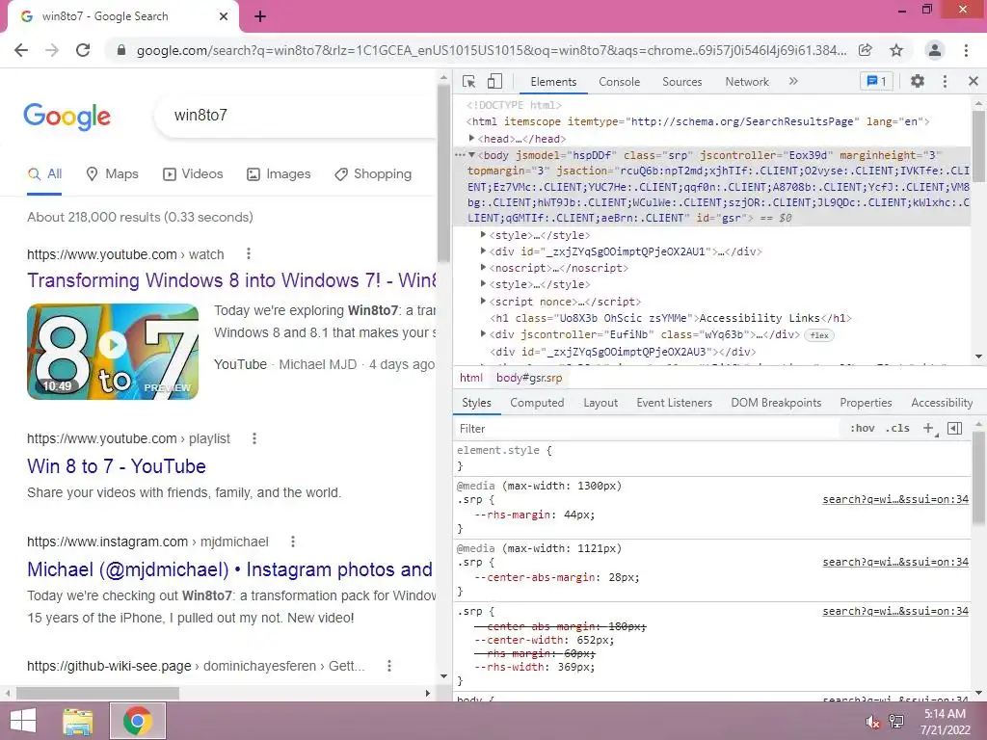Open the Computed styles tab
Image resolution: width=987 pixels, height=740 pixels.
click(x=537, y=403)
